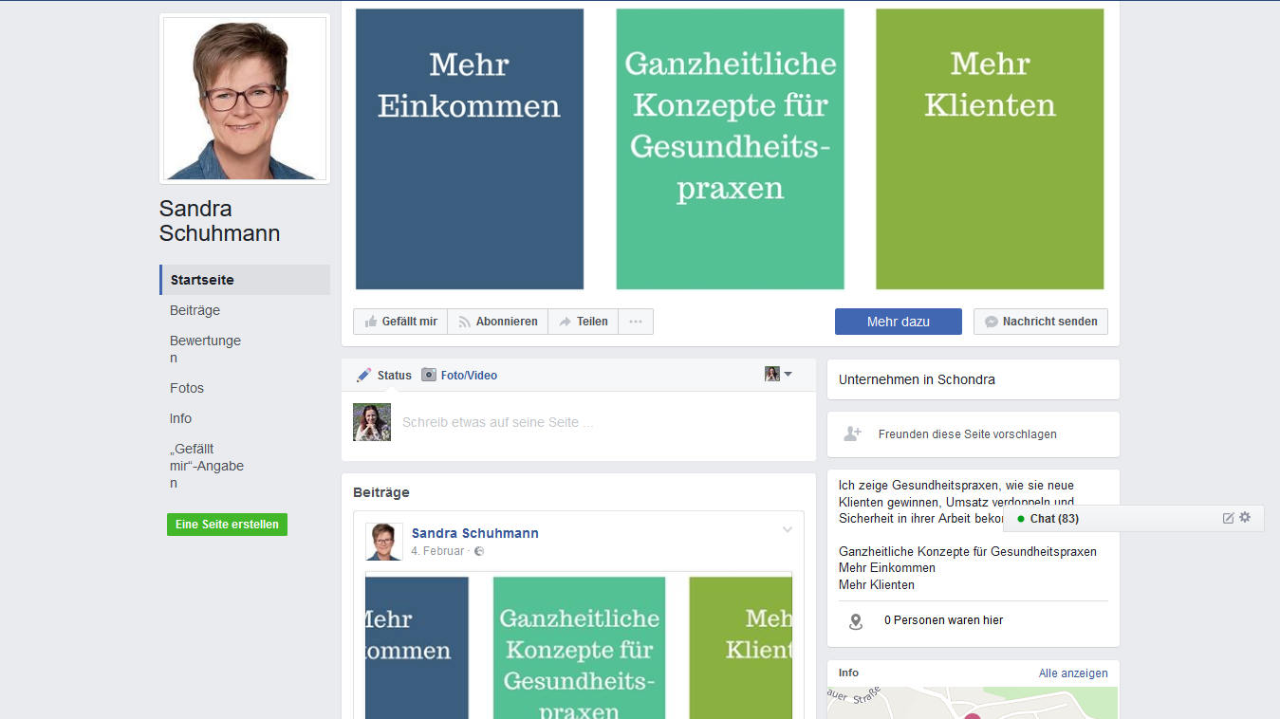
Task: Click the RSS icon on Abonnieren
Action: click(x=465, y=322)
